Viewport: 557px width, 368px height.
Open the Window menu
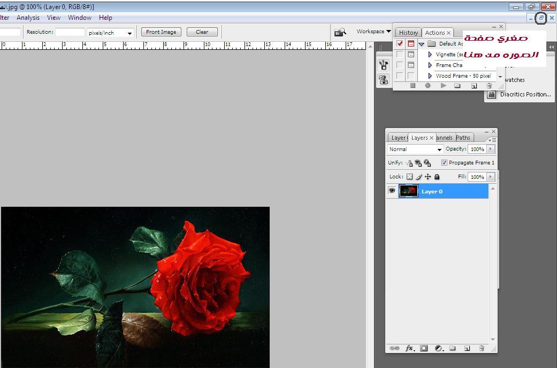click(x=79, y=18)
